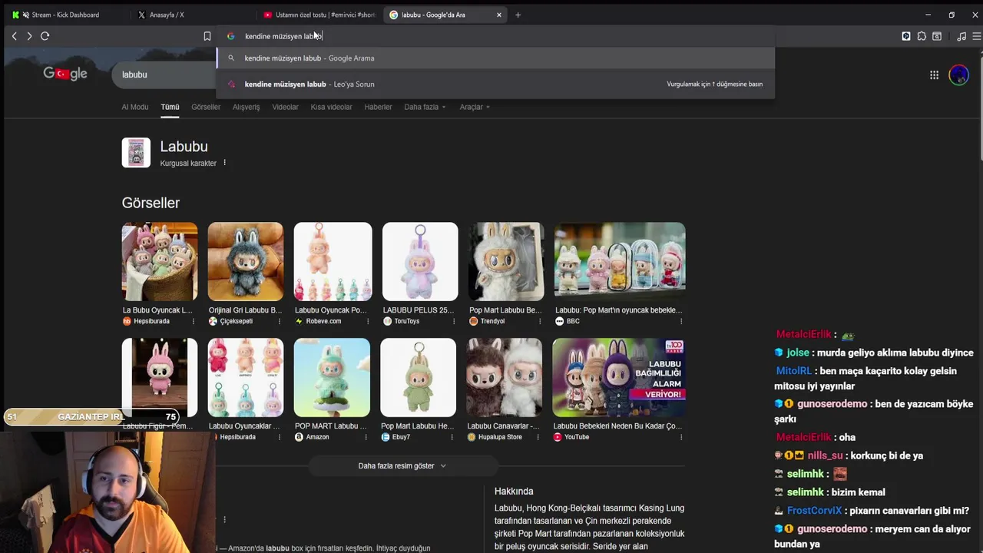Open the LABUBU PELUS purple plush image

coord(420,262)
